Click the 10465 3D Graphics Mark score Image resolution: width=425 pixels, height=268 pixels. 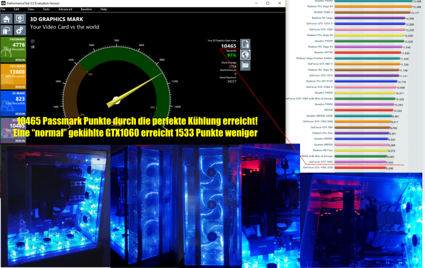point(229,46)
